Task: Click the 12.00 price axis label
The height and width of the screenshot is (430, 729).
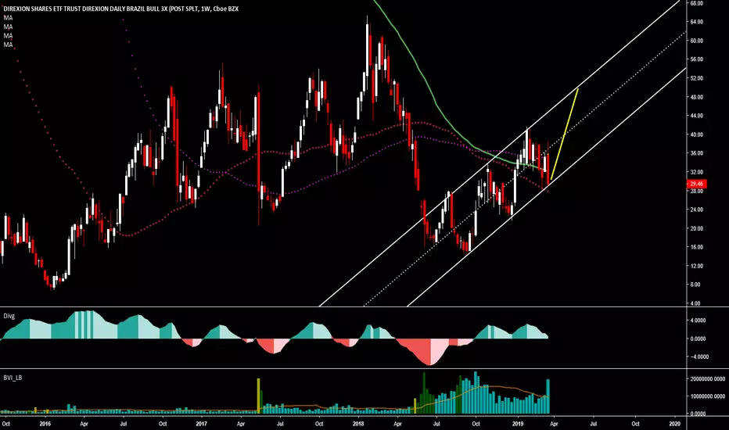Action: point(696,267)
